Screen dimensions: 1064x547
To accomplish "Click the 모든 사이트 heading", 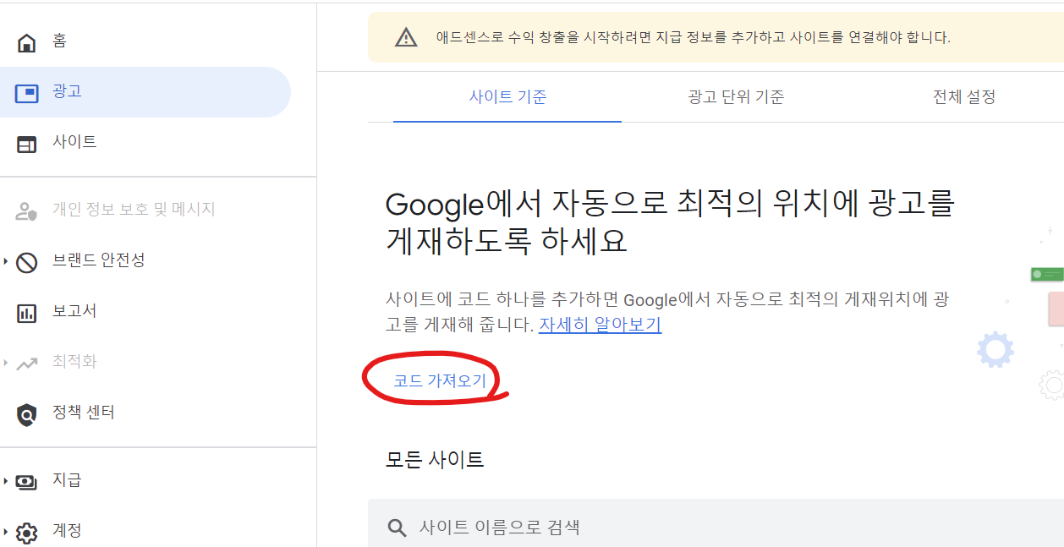I will click(435, 460).
